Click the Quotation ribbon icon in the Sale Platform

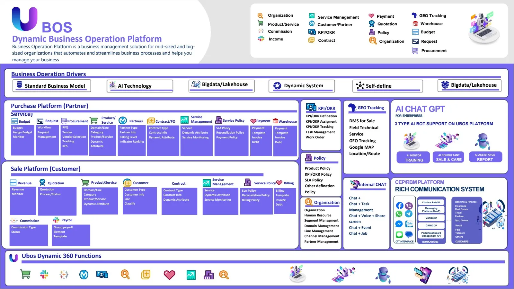[42, 182]
